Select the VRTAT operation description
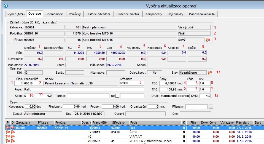264x144 pixels. point(136,137)
